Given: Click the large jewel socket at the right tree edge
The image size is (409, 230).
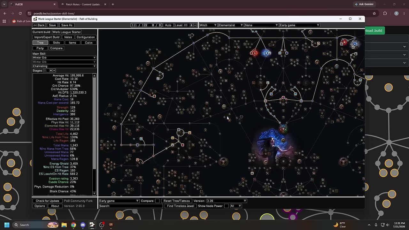Looking at the screenshot, I should click(x=343, y=161).
